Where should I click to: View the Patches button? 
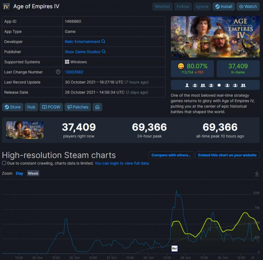click(77, 107)
